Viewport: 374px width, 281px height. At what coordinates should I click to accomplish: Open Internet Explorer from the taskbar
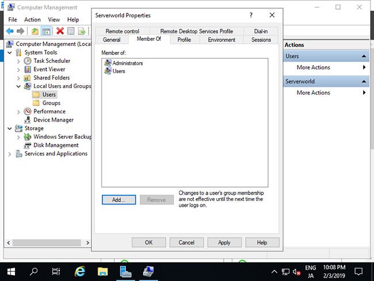80,272
